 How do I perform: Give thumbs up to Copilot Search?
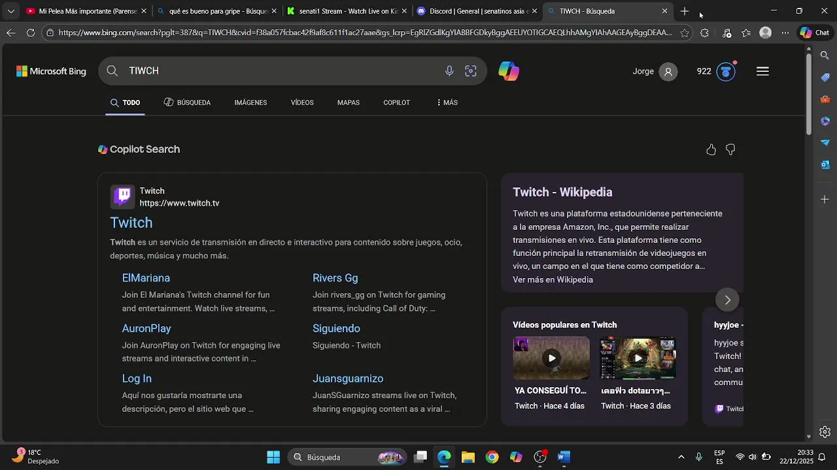coord(711,150)
